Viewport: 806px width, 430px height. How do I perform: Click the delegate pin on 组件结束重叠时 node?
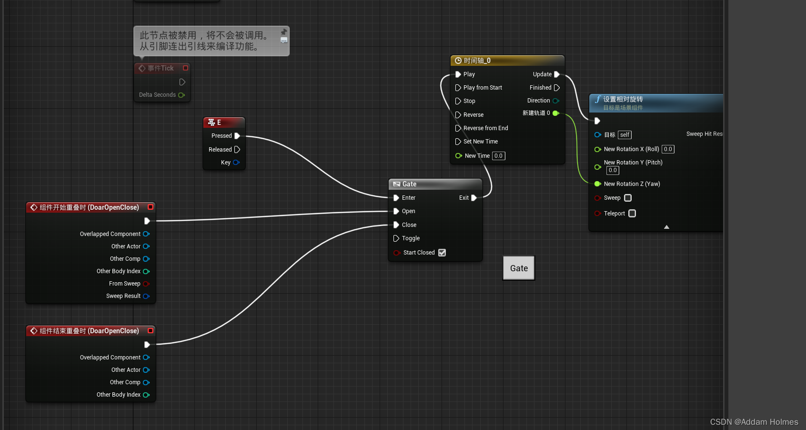[151, 330]
